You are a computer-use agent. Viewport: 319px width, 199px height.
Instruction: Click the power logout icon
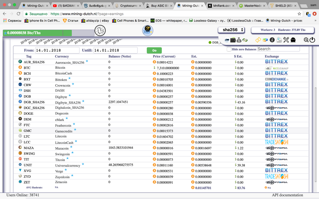[312, 40]
